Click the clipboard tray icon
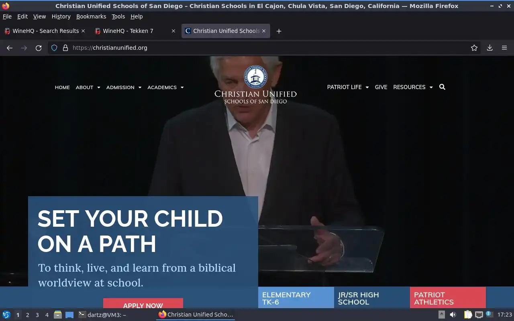Viewport: 514px width, 321px height. [x=467, y=315]
